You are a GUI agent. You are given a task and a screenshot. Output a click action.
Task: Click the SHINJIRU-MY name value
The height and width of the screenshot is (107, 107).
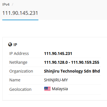pyautogui.click(x=56, y=80)
